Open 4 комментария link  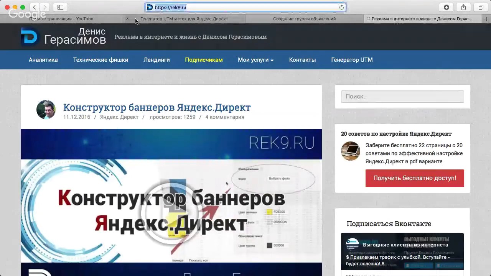tap(225, 117)
